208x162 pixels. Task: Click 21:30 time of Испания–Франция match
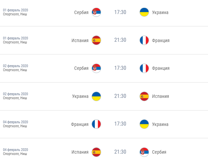pos(120,40)
